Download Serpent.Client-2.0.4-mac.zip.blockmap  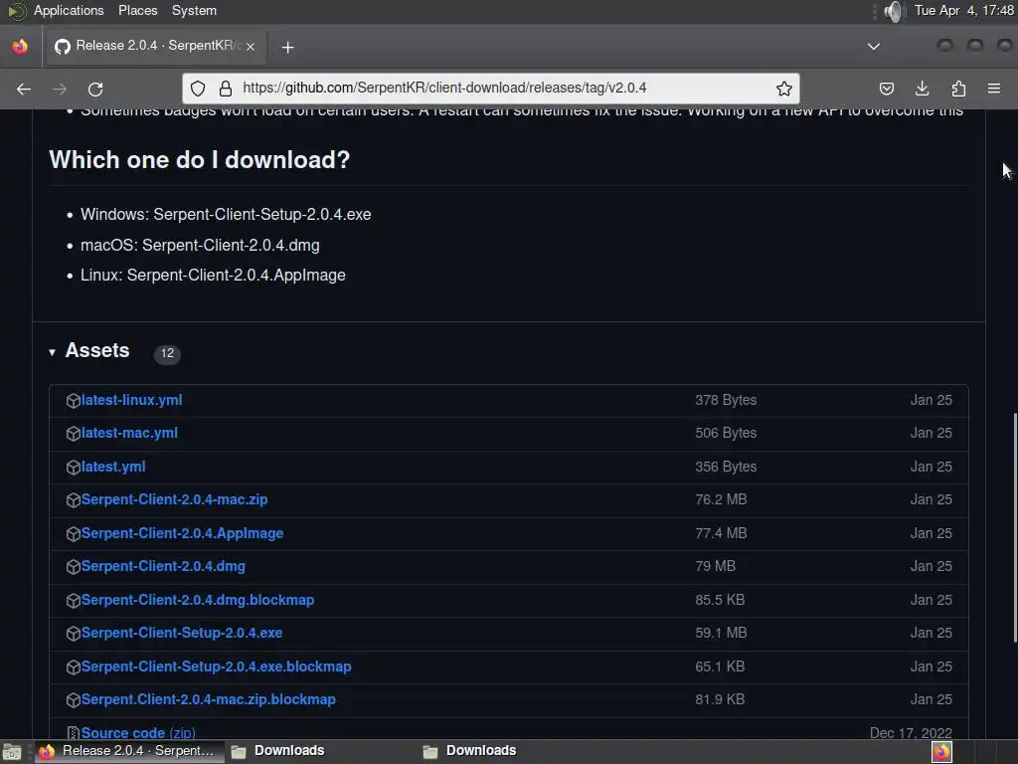pyautogui.click(x=209, y=699)
